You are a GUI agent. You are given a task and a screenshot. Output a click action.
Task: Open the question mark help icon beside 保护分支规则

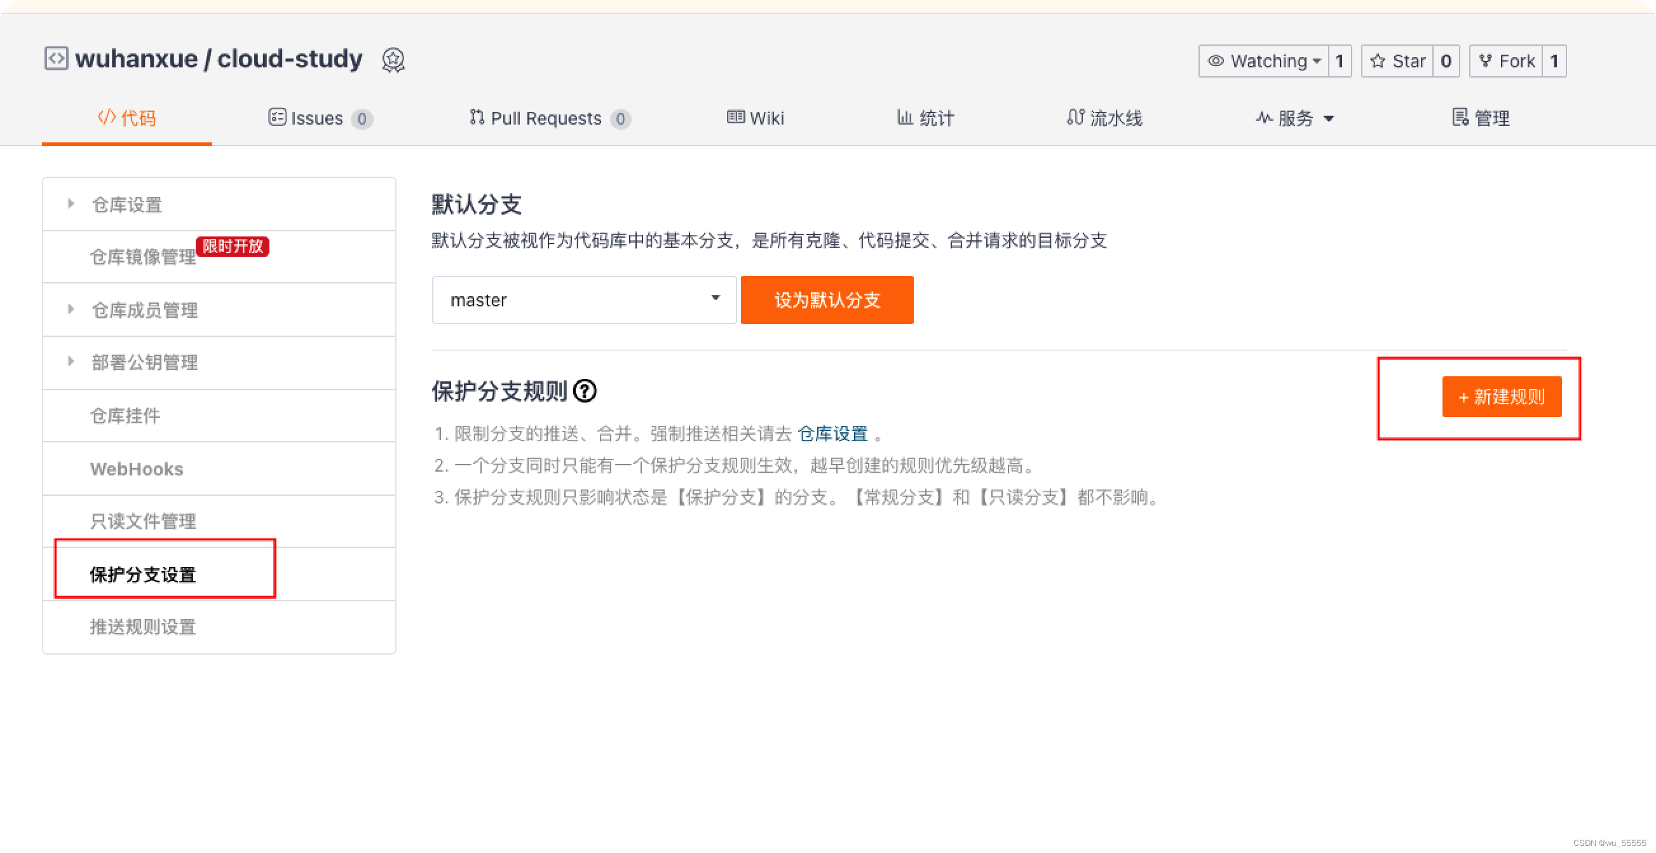(586, 392)
